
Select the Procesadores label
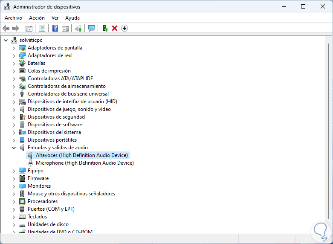pos(43,201)
